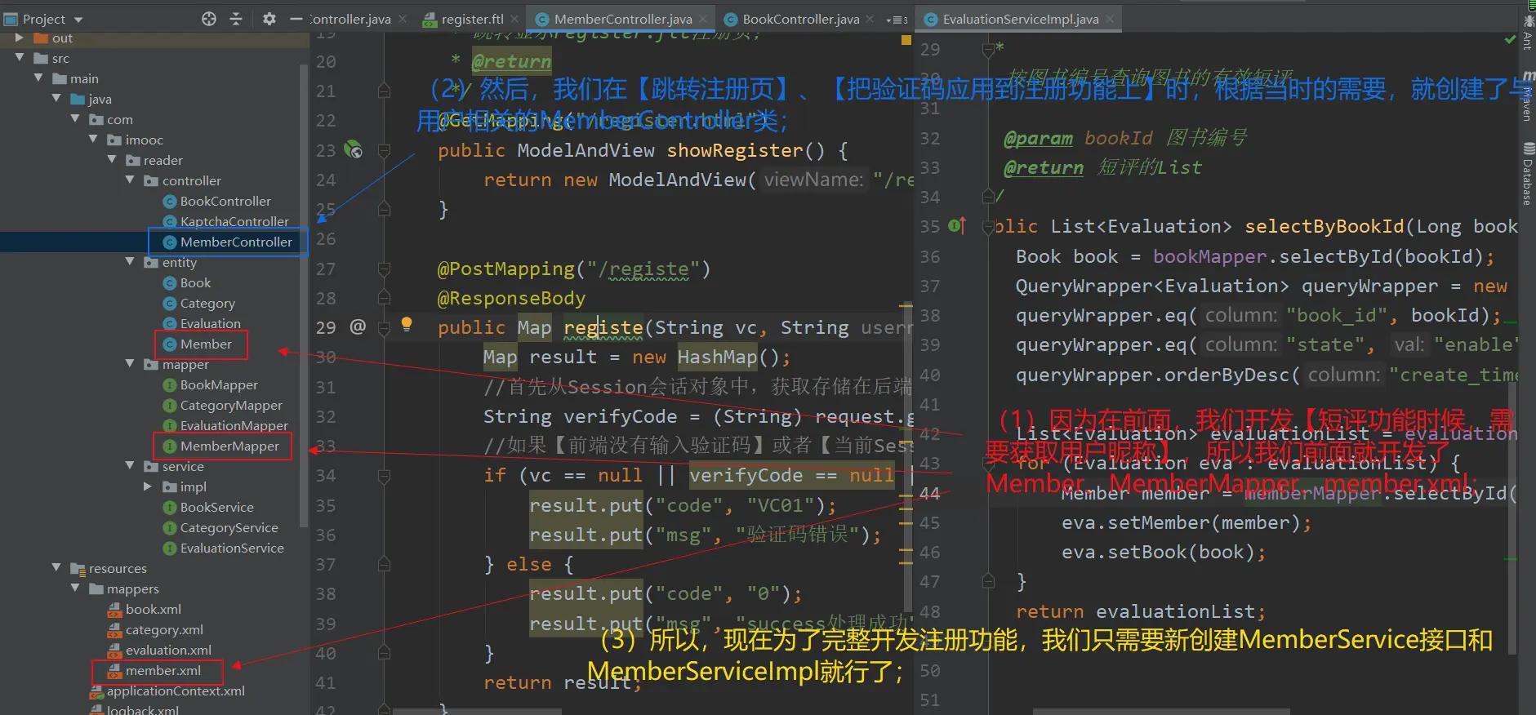Close the MemberController.java tab
The width and height of the screenshot is (1536, 715).
(703, 19)
